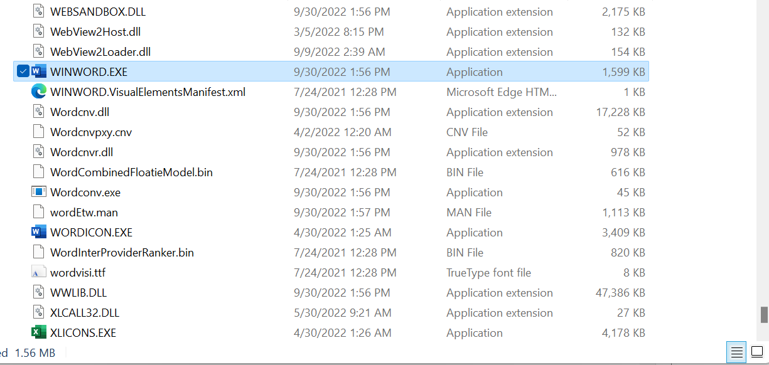Viewport: 769px width, 365px height.
Task: Select the file name wordvisi.ttf
Action: coord(78,273)
